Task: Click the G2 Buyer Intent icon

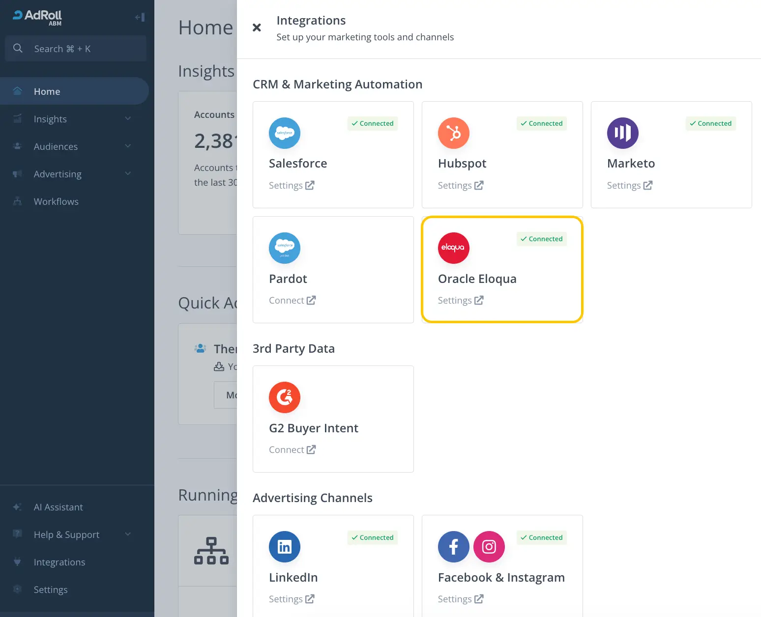Action: pyautogui.click(x=284, y=397)
